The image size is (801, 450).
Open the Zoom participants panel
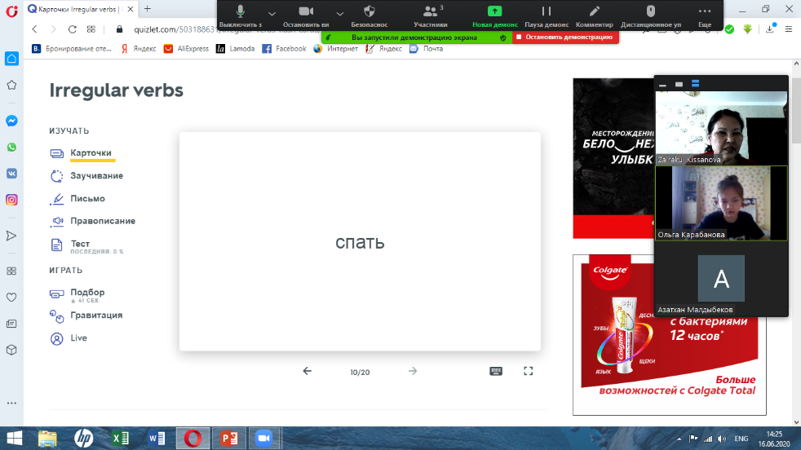pos(430,11)
